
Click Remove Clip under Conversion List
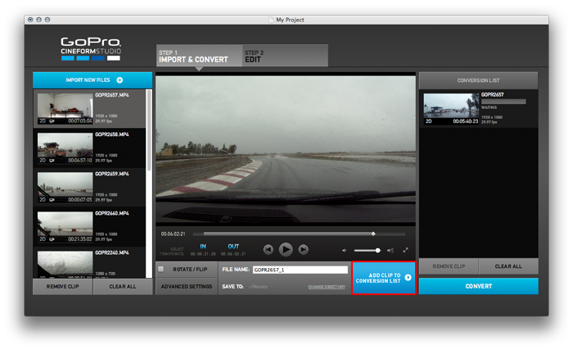[x=449, y=266]
